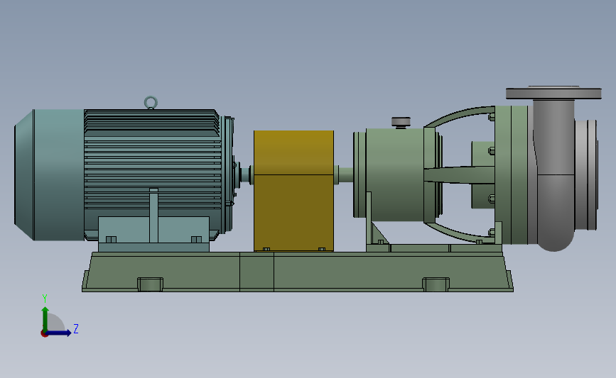
Task: Select the filler cap atop the bearing housing
Action: (x=401, y=122)
